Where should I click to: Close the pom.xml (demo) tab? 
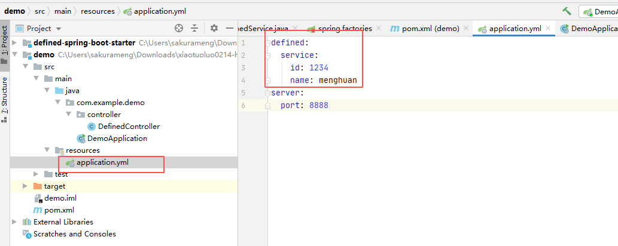click(x=466, y=28)
